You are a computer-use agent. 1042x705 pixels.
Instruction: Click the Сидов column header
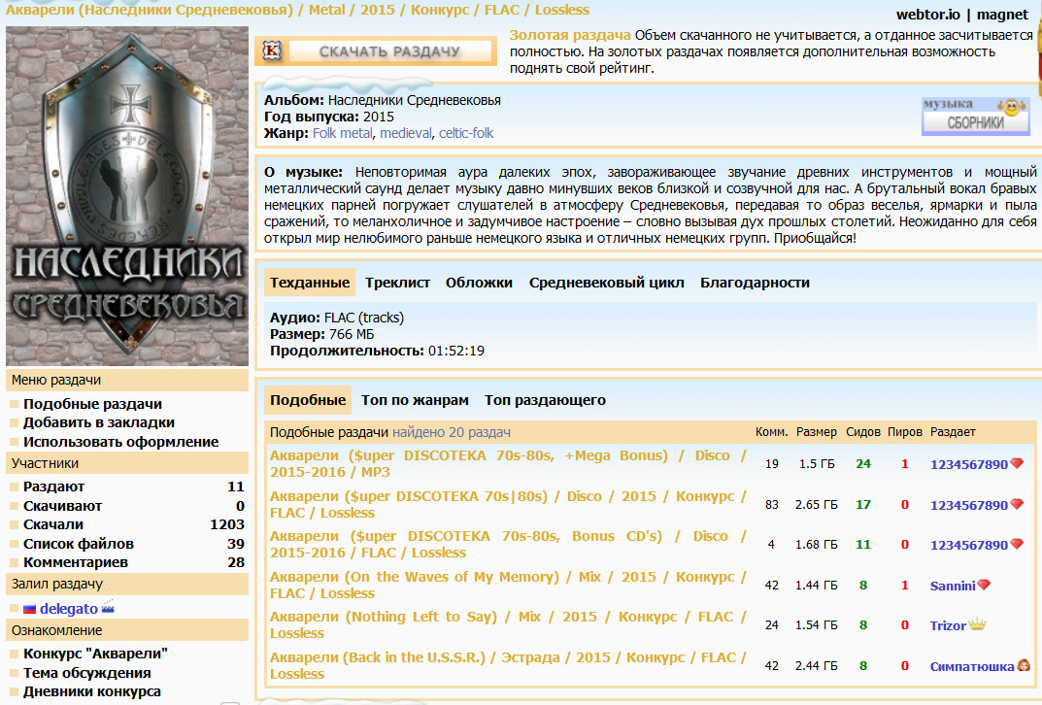click(x=862, y=432)
